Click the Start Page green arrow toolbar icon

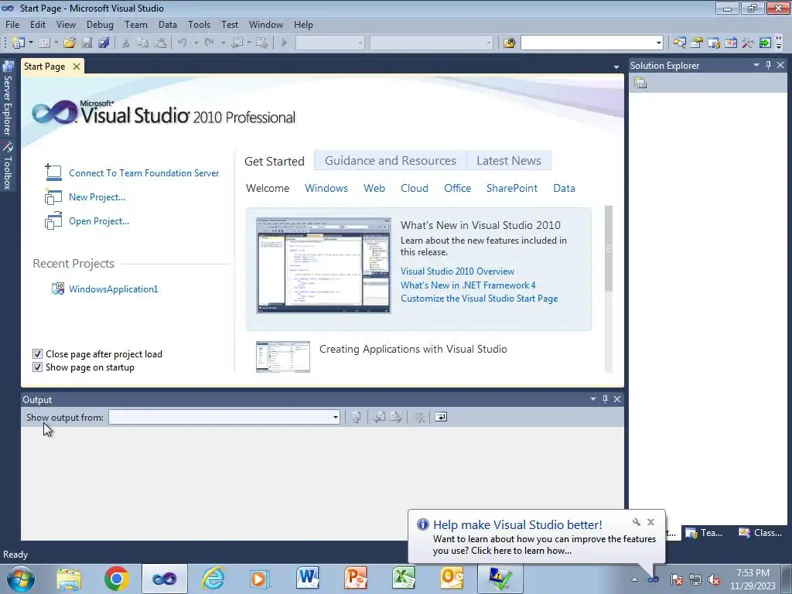[765, 43]
